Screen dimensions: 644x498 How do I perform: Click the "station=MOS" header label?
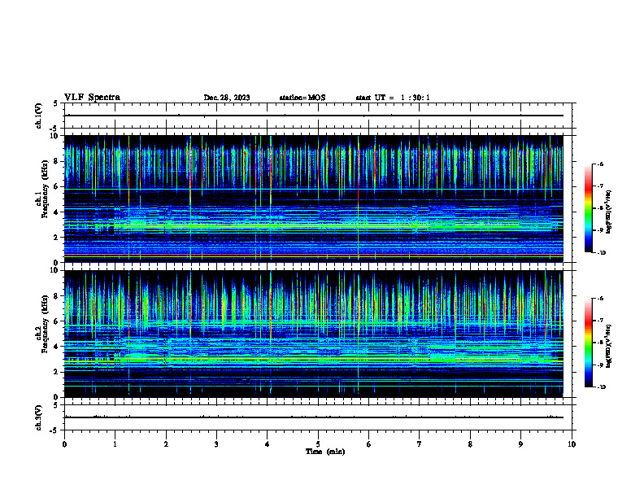tap(302, 98)
